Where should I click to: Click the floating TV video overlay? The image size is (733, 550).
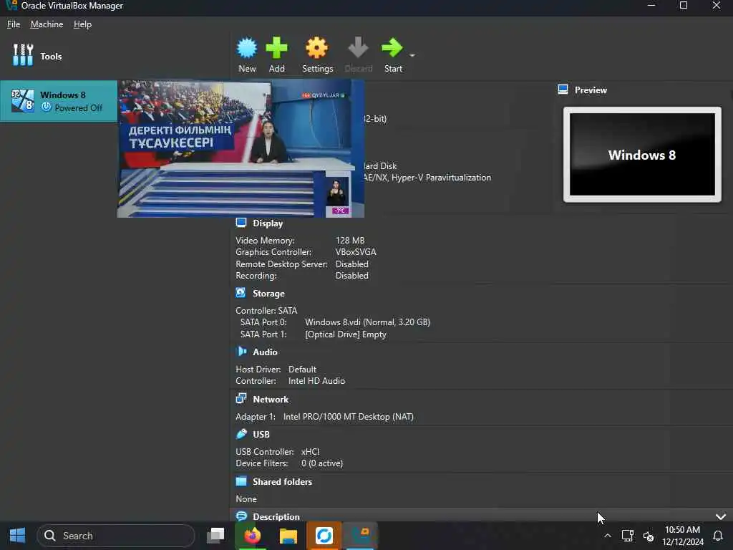coord(241,148)
